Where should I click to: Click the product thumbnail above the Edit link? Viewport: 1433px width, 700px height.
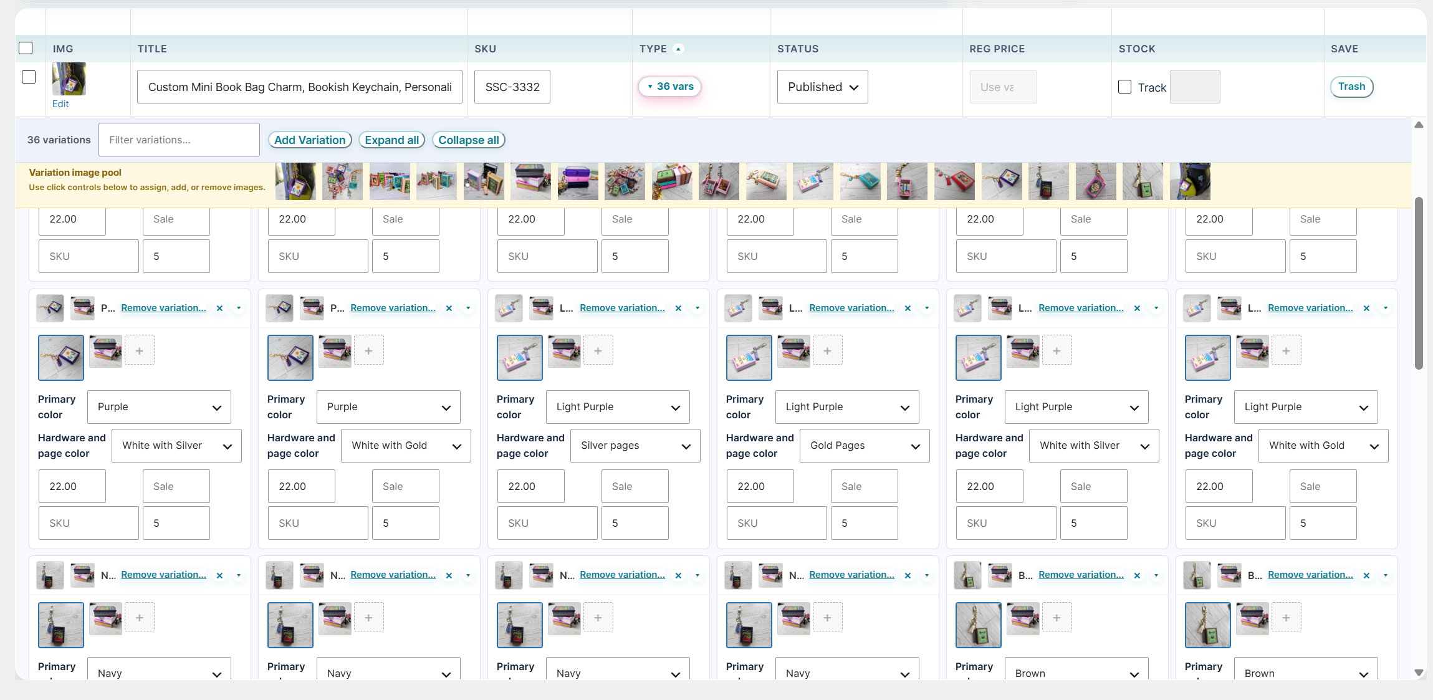pos(69,79)
